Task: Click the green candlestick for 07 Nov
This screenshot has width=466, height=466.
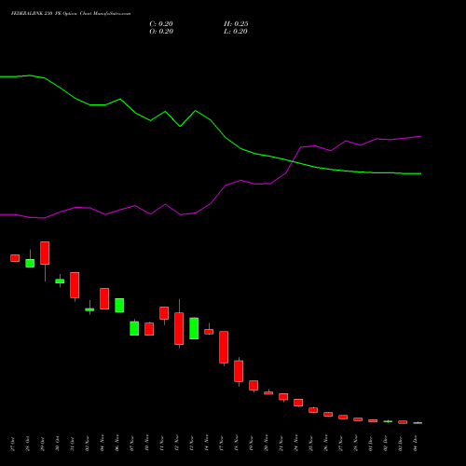Action: coord(134,328)
